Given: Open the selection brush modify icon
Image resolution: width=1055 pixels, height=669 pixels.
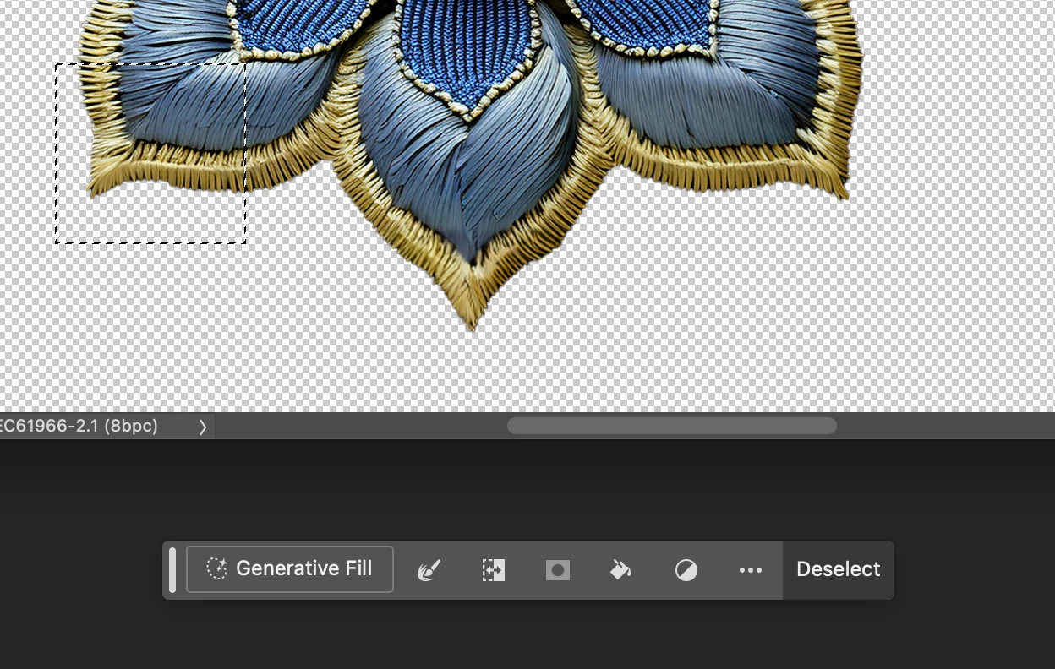Looking at the screenshot, I should [429, 570].
